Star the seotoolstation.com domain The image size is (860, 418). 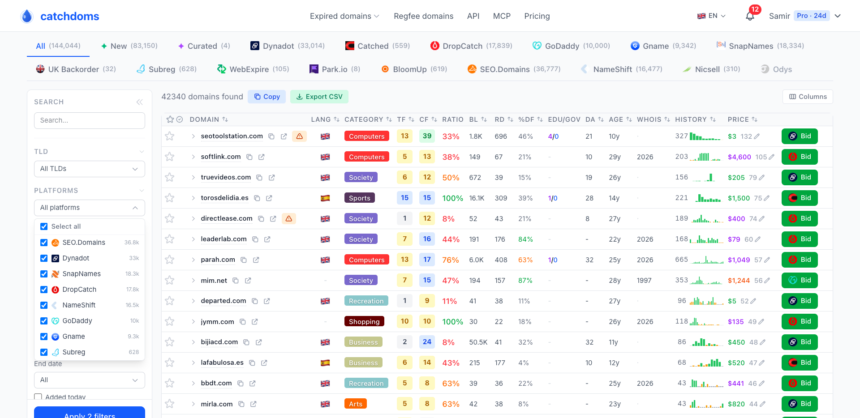(x=169, y=136)
